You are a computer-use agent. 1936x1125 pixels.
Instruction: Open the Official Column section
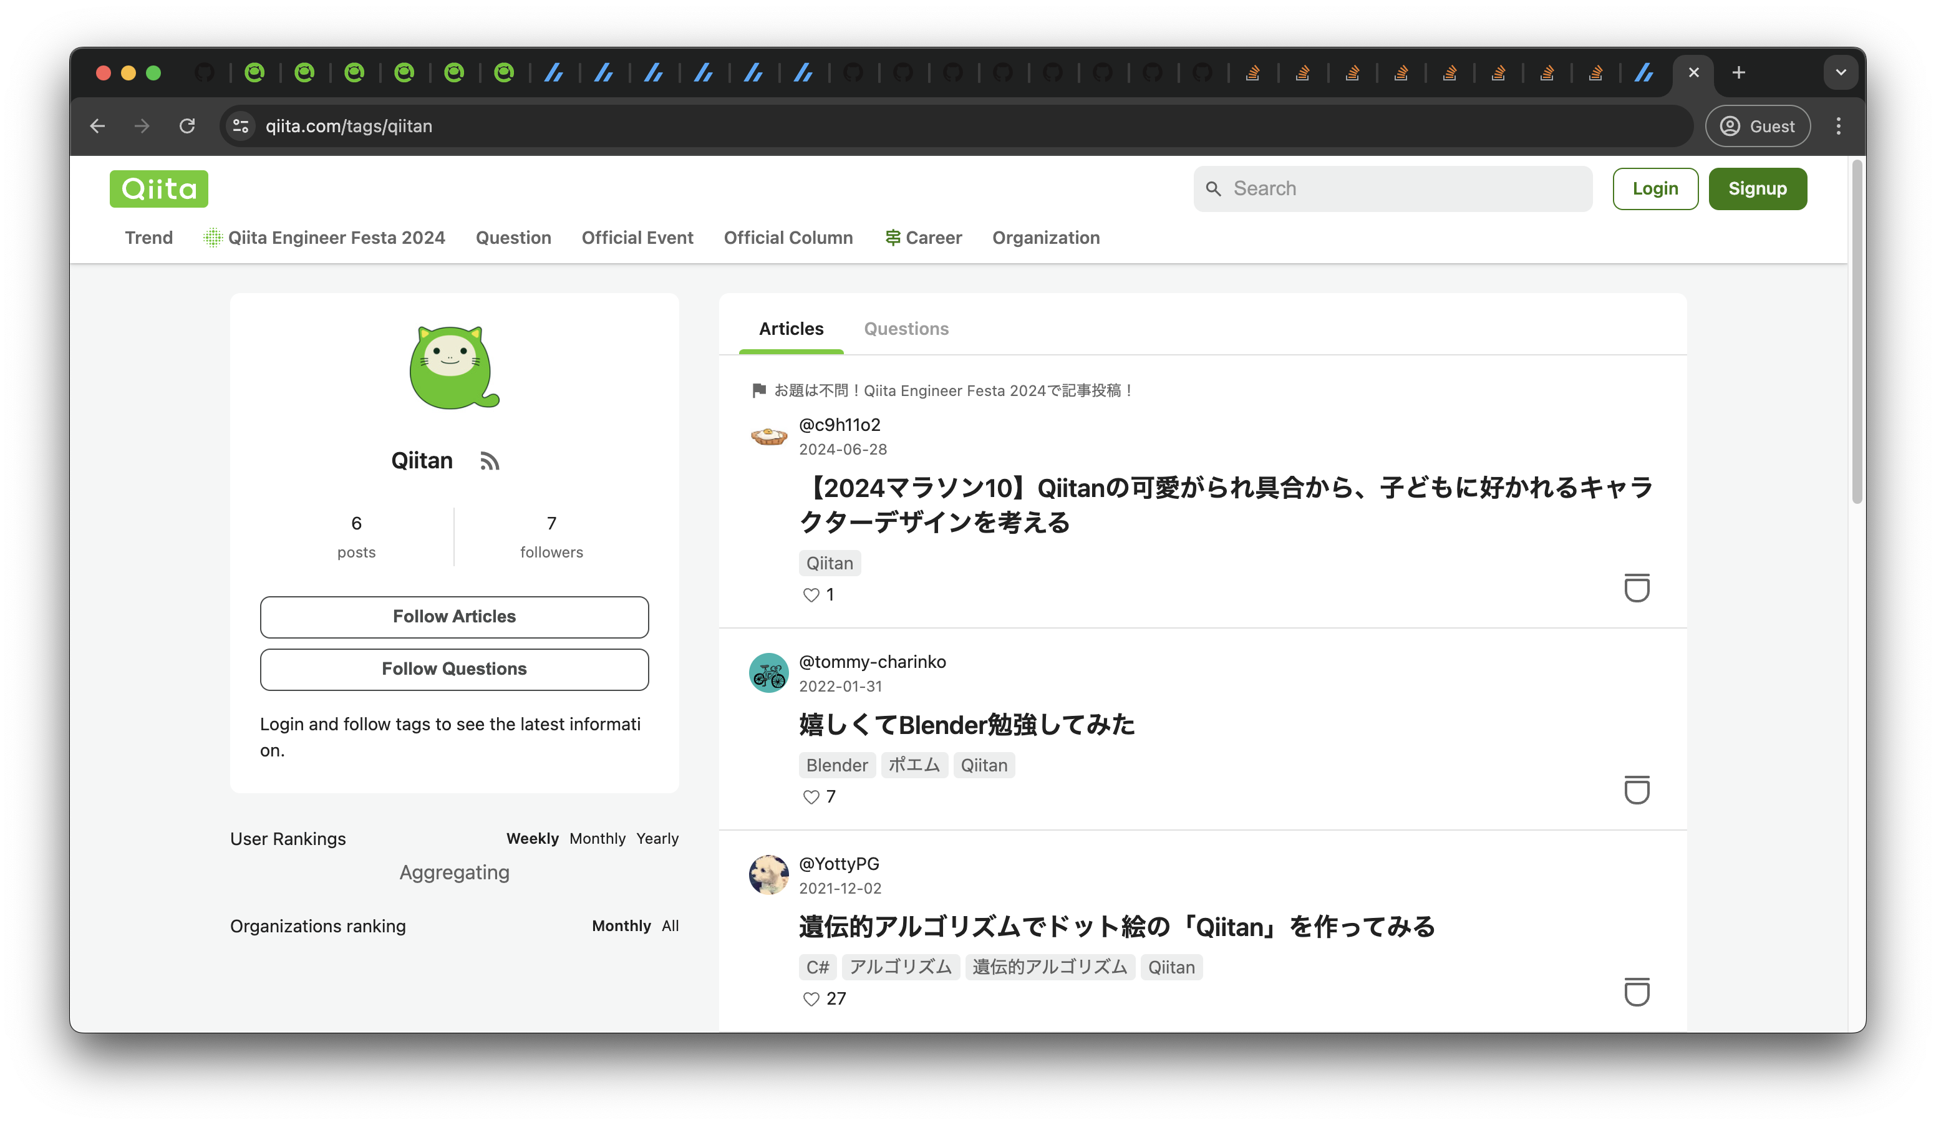point(788,238)
